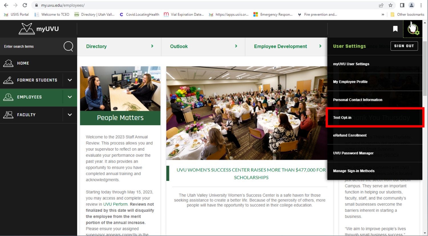Click the user settings profile icon
Viewport: 428px width, 236px height.
click(413, 29)
